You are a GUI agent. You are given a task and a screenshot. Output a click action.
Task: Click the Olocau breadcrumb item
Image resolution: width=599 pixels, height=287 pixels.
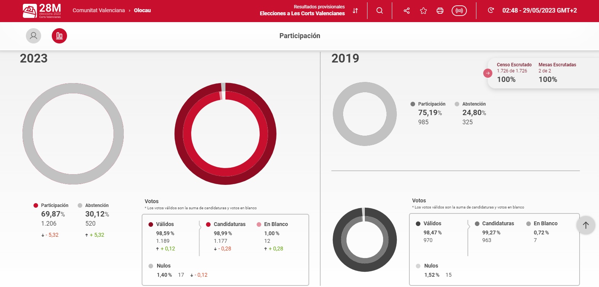coord(142,10)
